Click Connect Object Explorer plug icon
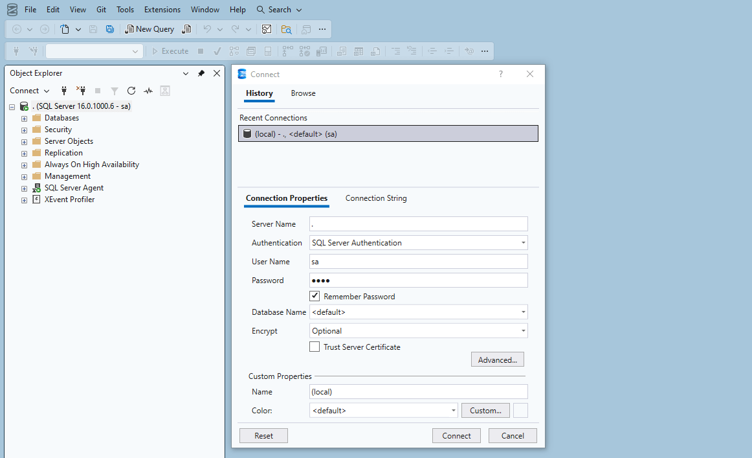 coord(64,91)
